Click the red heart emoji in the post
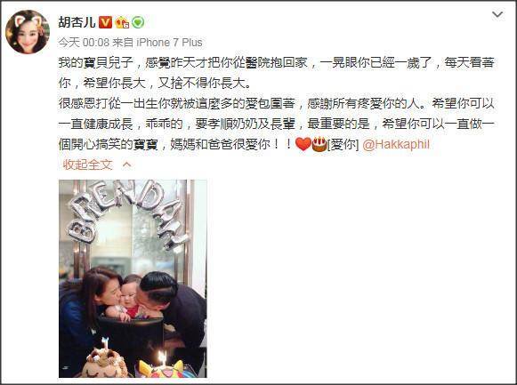The width and height of the screenshot is (517, 385). (303, 144)
